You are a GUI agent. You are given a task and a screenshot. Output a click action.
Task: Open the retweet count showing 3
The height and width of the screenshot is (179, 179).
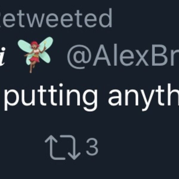click(92, 147)
